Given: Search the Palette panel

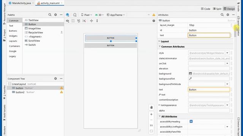Looking at the screenshot, I should pyautogui.click(x=50, y=15).
